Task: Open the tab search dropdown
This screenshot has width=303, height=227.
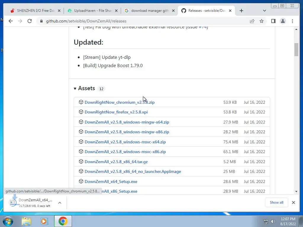Action: point(265,11)
